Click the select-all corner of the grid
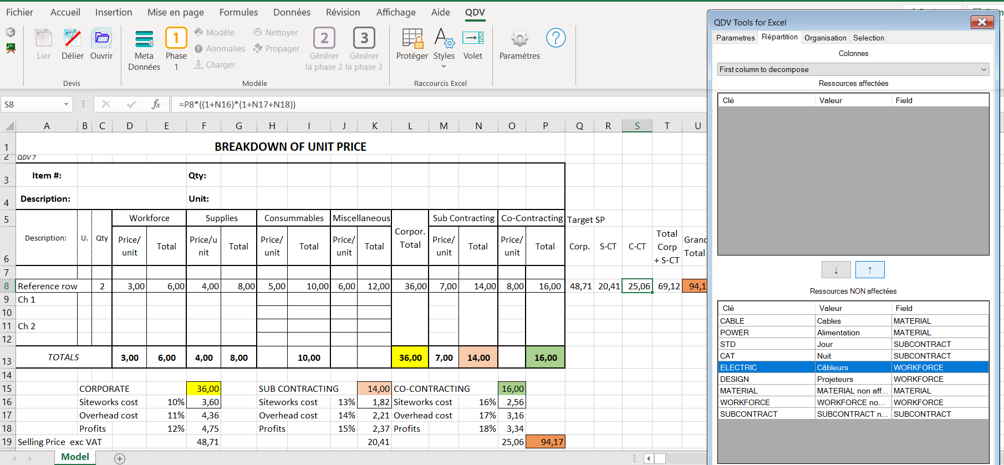1004x465 pixels. [9, 126]
